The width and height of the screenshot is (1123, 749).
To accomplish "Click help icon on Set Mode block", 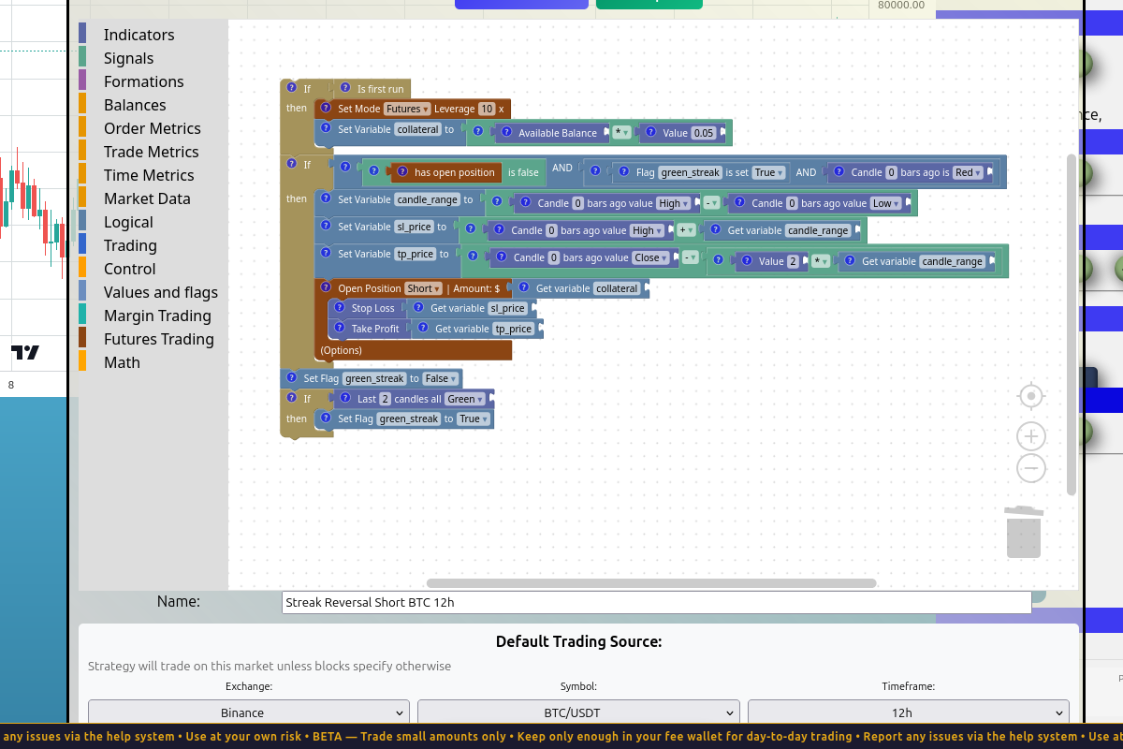I will point(326,108).
